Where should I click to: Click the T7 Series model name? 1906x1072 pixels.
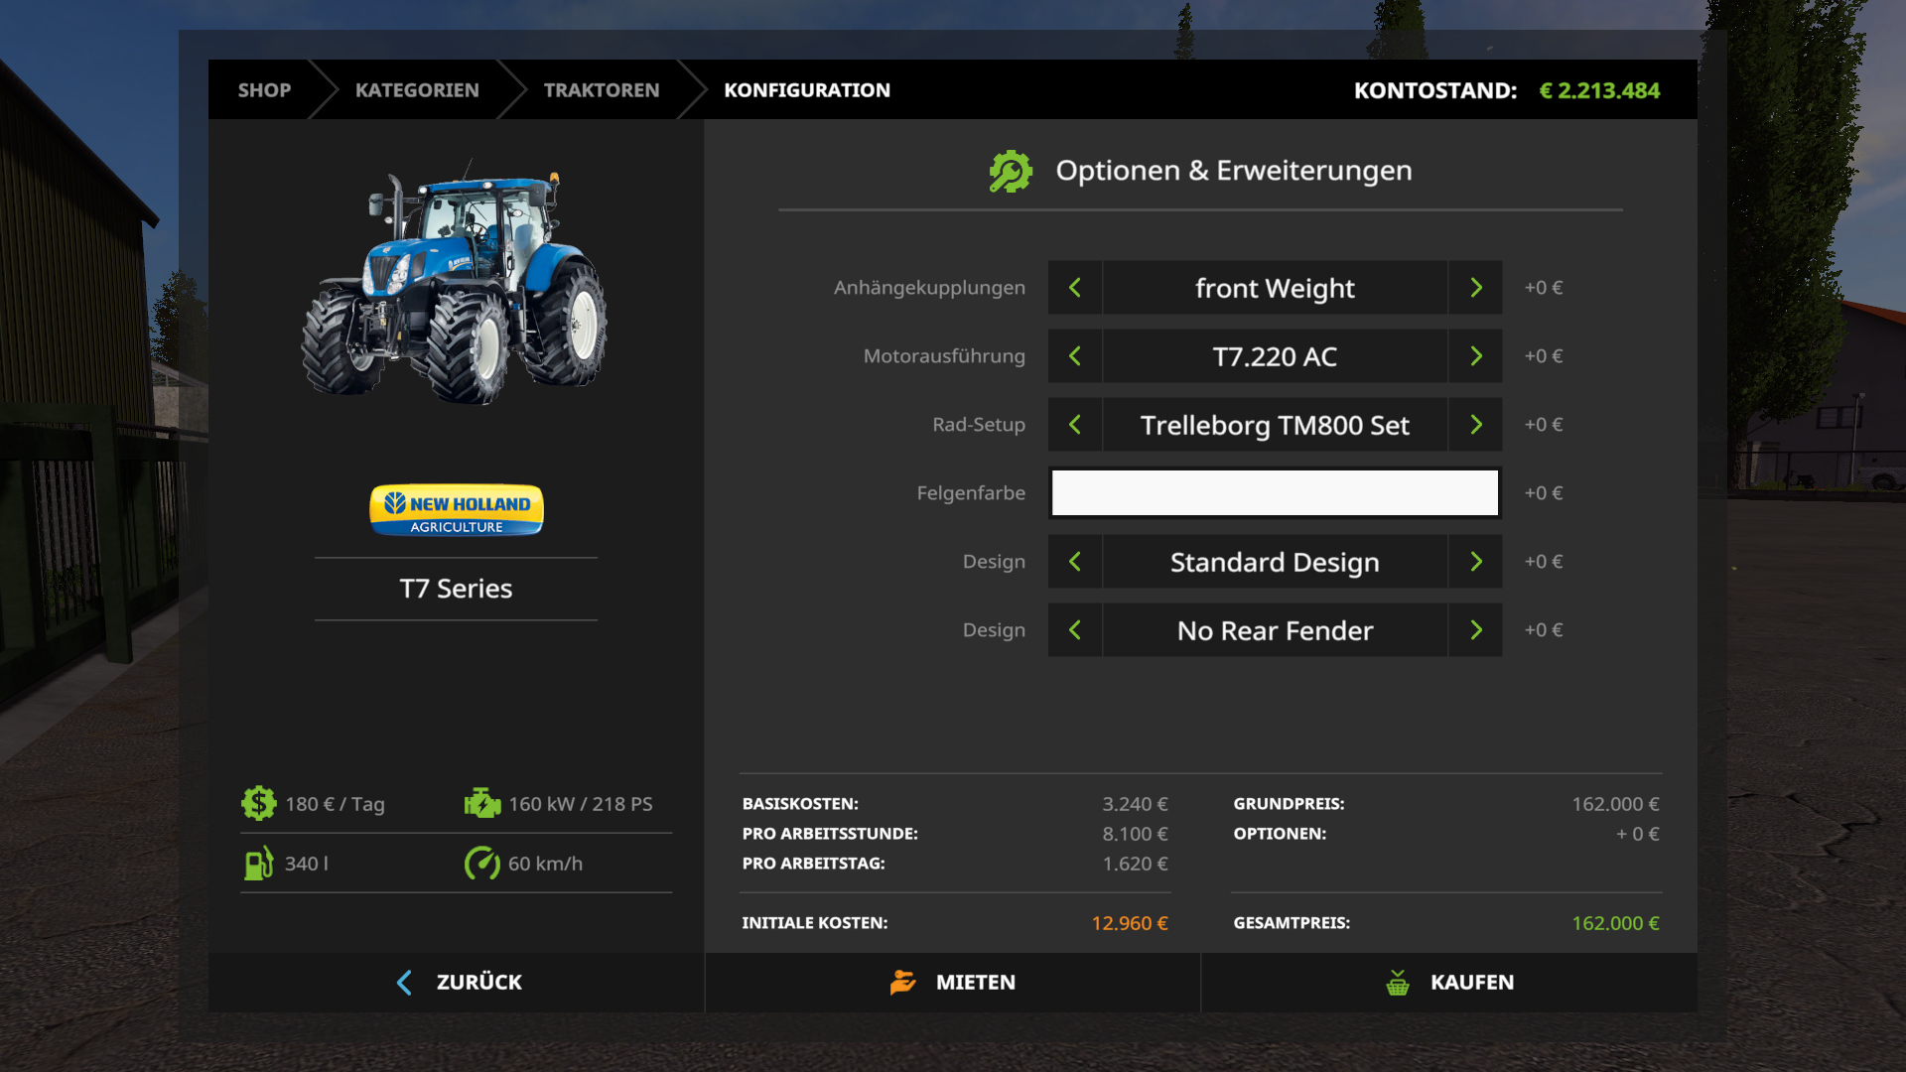pyautogui.click(x=456, y=589)
